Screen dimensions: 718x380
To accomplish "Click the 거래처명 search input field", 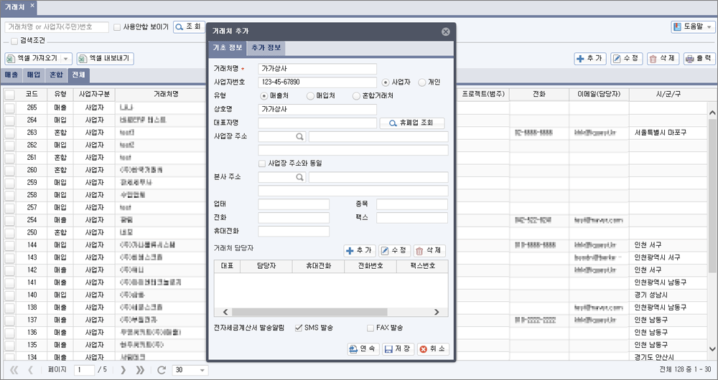I will coord(57,27).
